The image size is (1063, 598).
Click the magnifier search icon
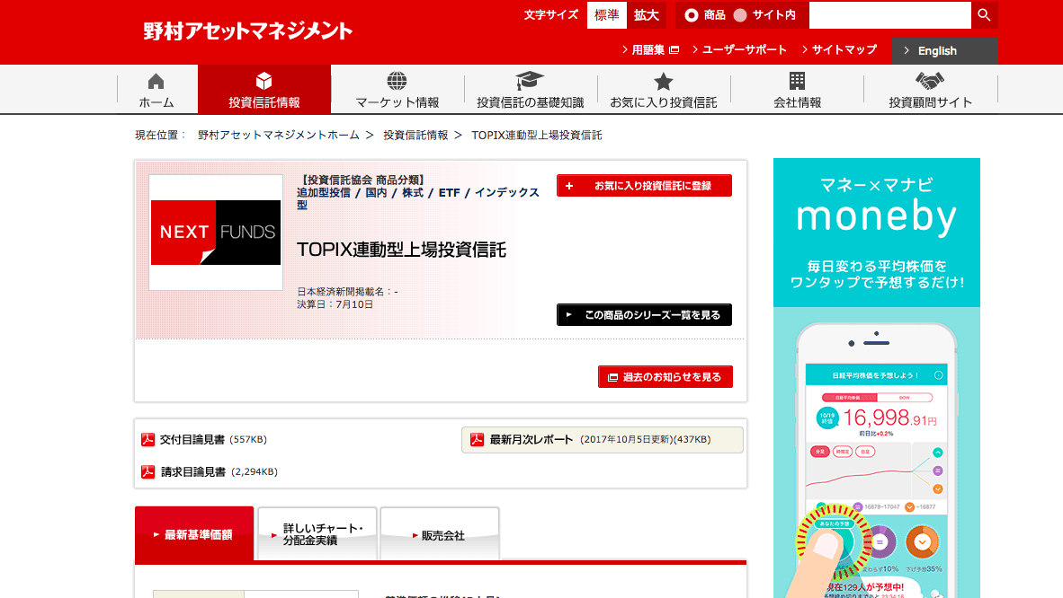[x=984, y=15]
